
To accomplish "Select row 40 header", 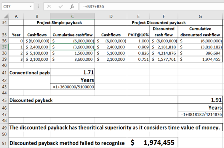I will (x=4, y=65).
